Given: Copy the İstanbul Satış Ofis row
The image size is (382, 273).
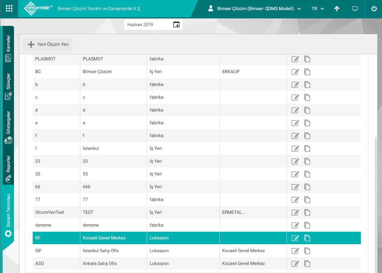Looking at the screenshot, I should [x=307, y=251].
